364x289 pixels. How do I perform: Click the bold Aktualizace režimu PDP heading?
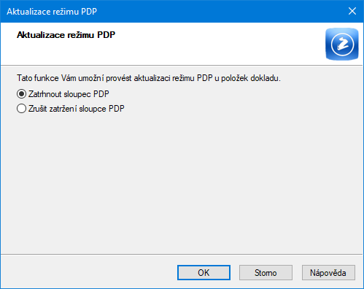tap(66, 35)
